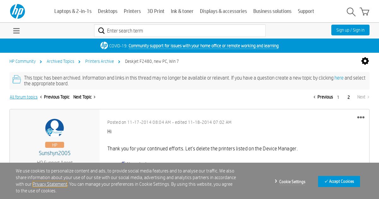This screenshot has width=379, height=199.
Task: Open the 3D Print menu
Action: (156, 11)
